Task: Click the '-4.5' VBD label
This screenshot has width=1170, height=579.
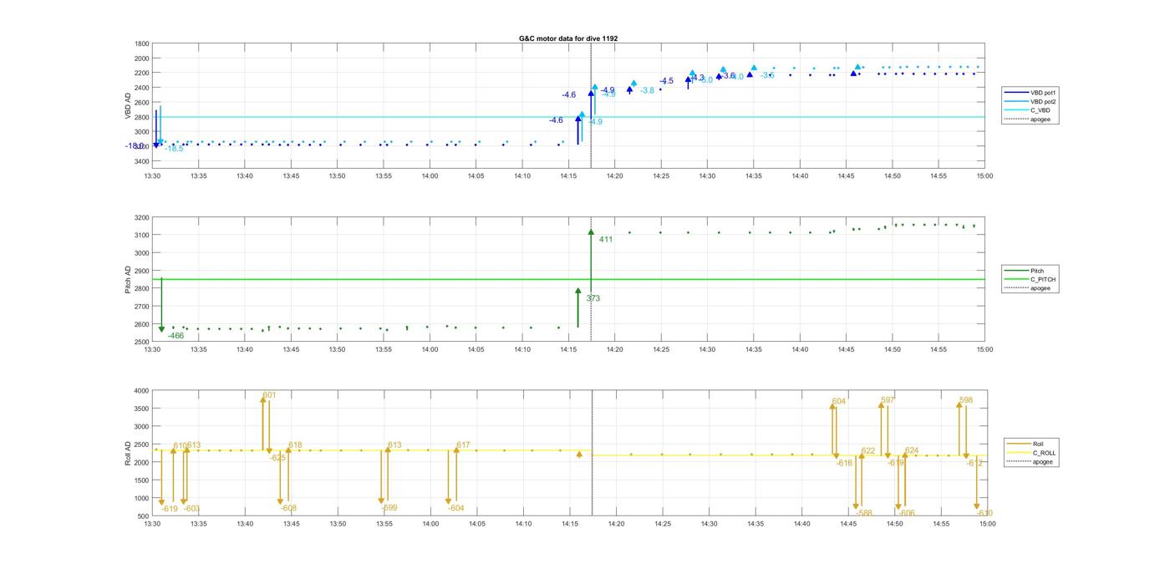Action: click(666, 81)
